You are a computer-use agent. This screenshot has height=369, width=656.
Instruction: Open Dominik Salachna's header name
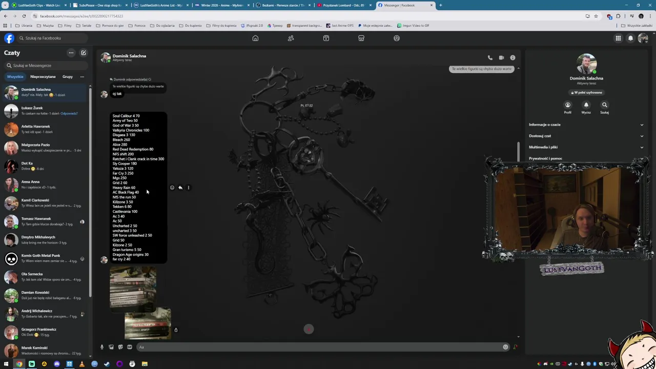click(129, 56)
